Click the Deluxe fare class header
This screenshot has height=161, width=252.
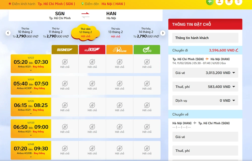pyautogui.click(x=120, y=50)
